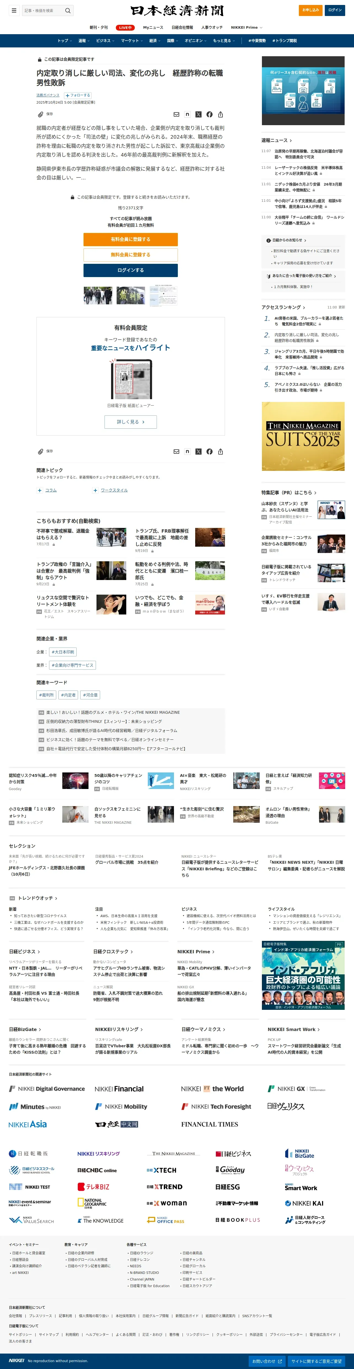Open 人事ウオッチ in the top menu
This screenshot has width=354, height=1369.
[x=212, y=28]
